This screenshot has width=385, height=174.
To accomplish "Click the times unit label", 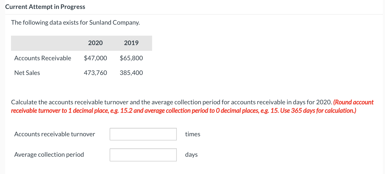I will (x=193, y=134).
